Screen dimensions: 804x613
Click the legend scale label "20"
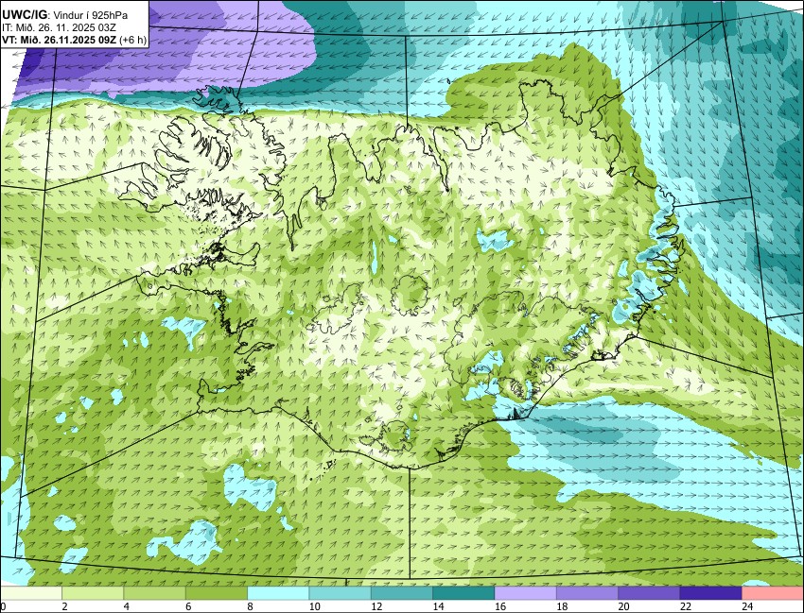coord(624,606)
